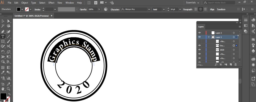This screenshot has height=102, width=256.
Task: Click target circle of 2020 sublayer
Action: tap(234, 50)
